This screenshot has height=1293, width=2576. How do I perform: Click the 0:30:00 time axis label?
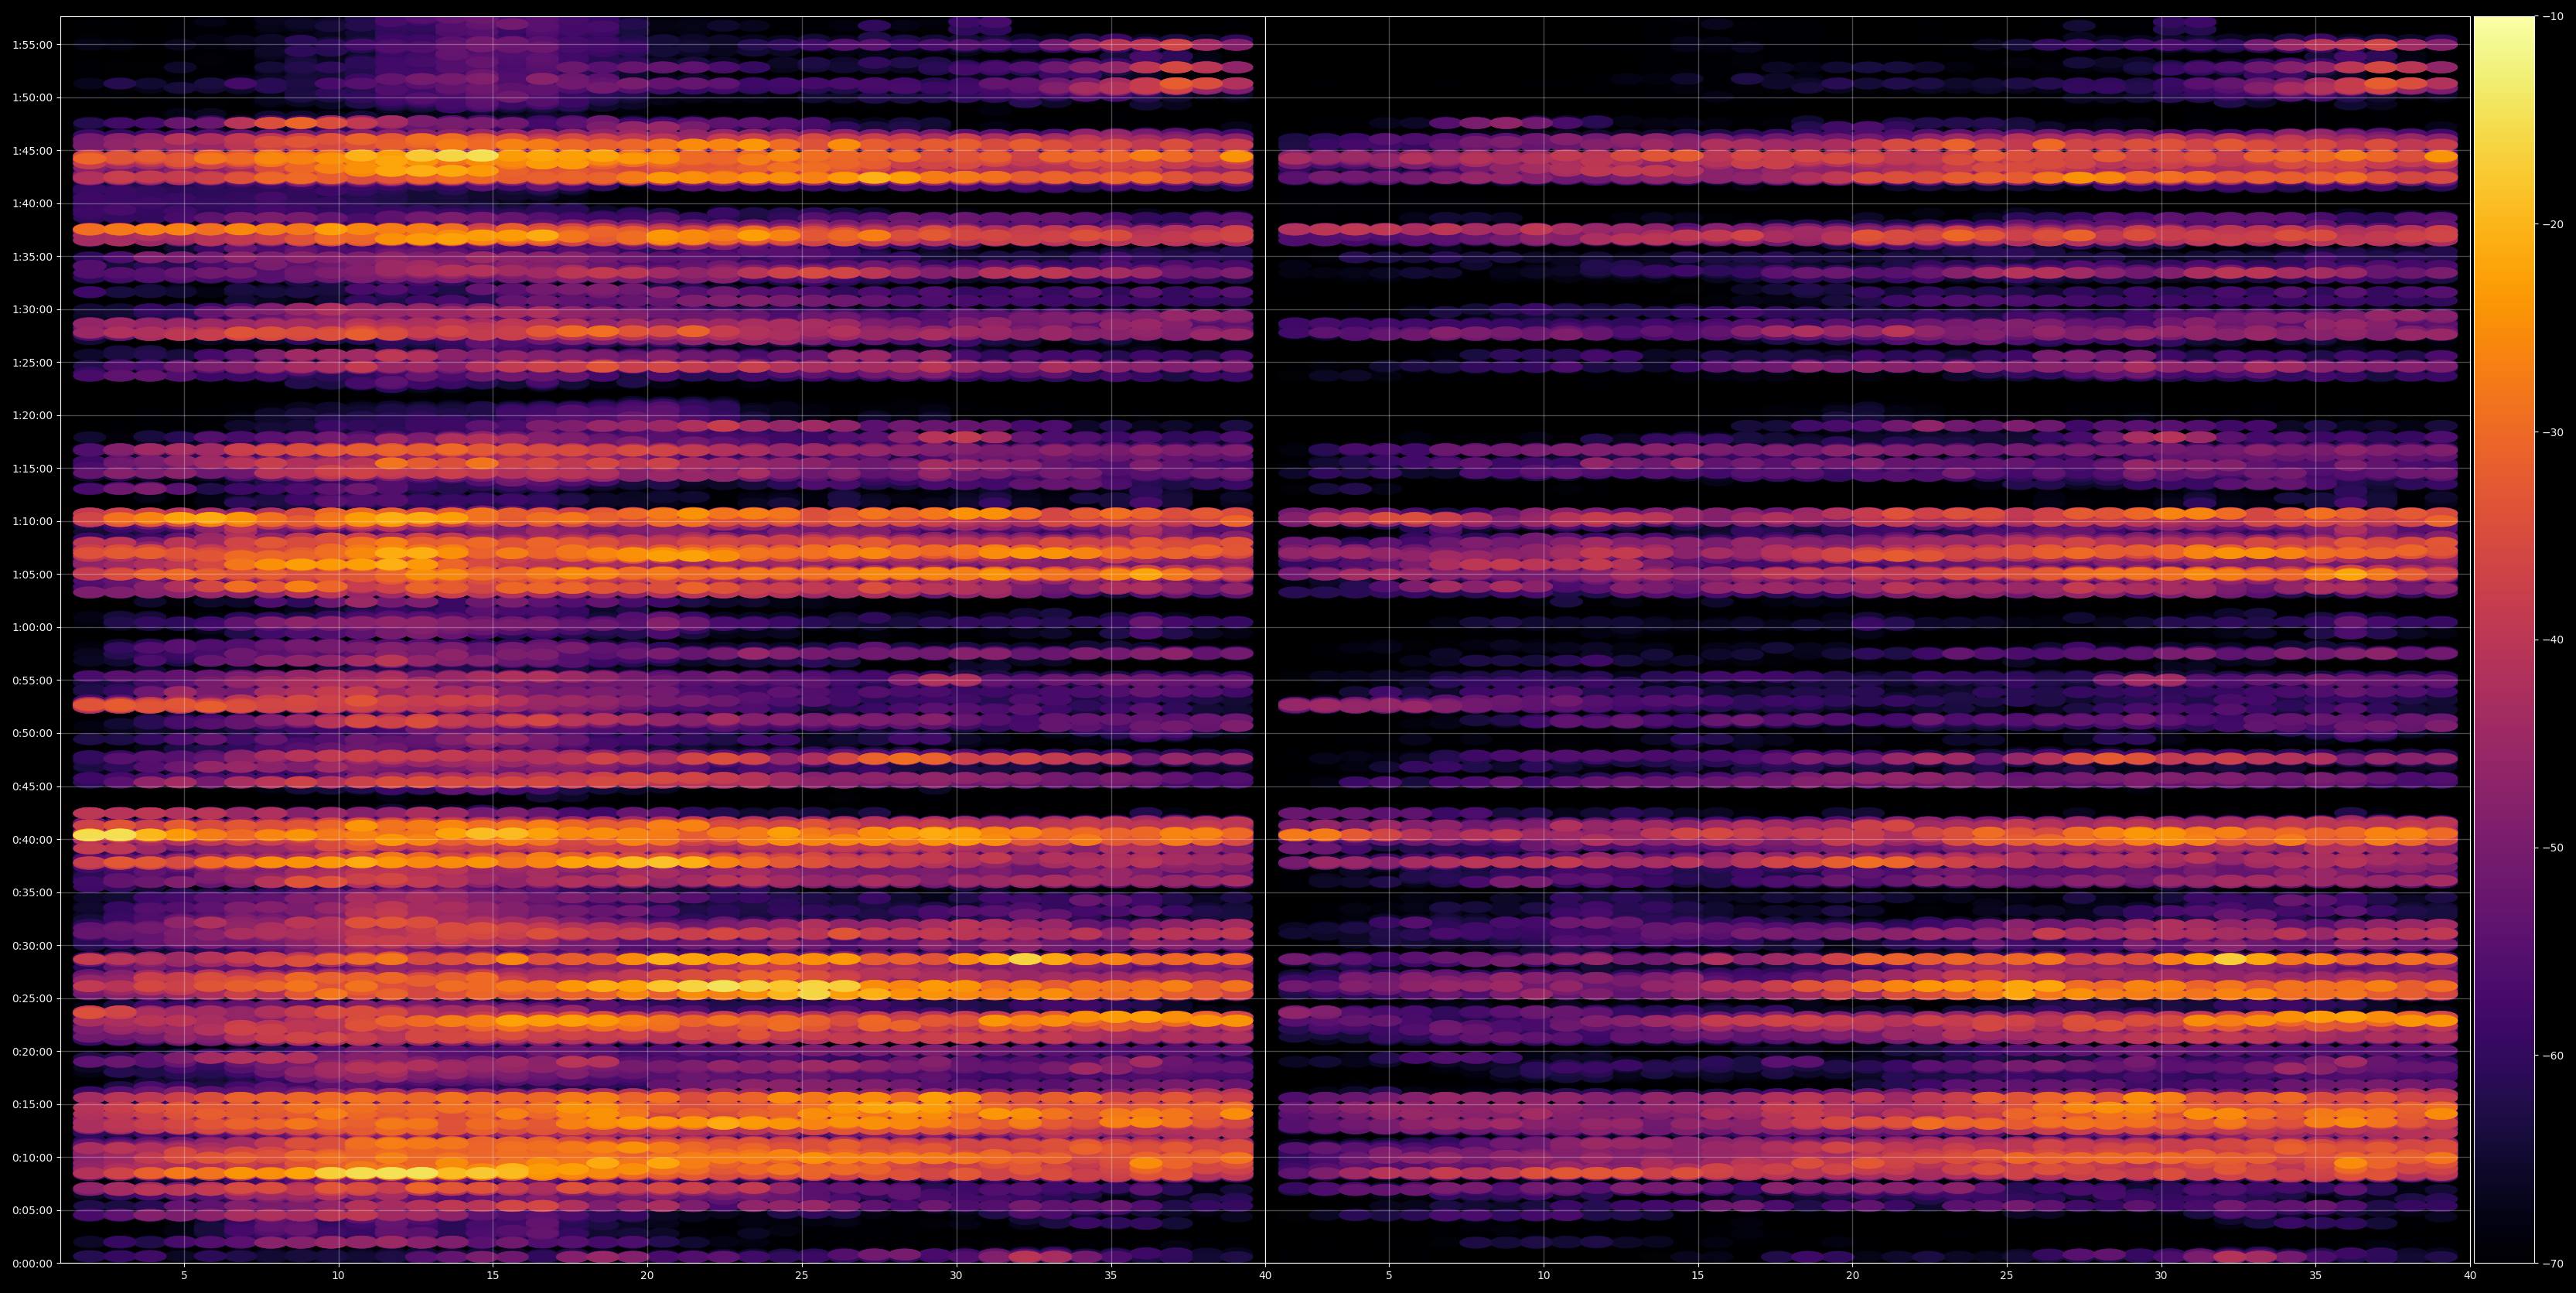(x=32, y=945)
